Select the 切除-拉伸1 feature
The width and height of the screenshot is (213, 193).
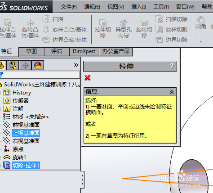tap(26, 166)
